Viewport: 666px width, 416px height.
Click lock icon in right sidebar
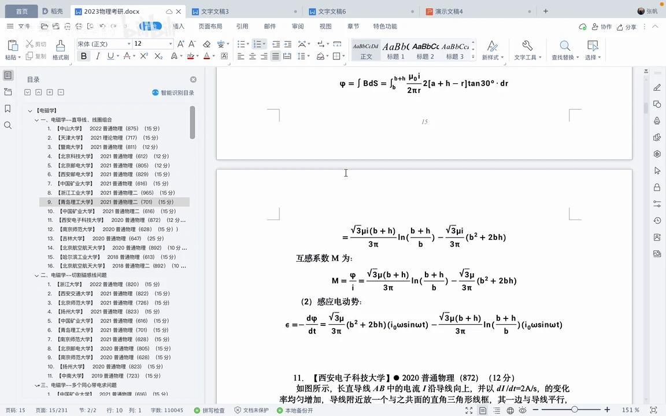(x=657, y=187)
